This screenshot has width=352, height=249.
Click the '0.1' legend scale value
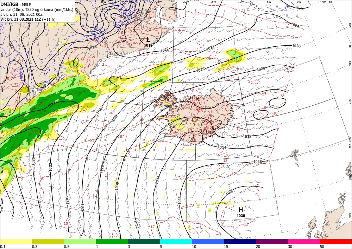coord(2,247)
